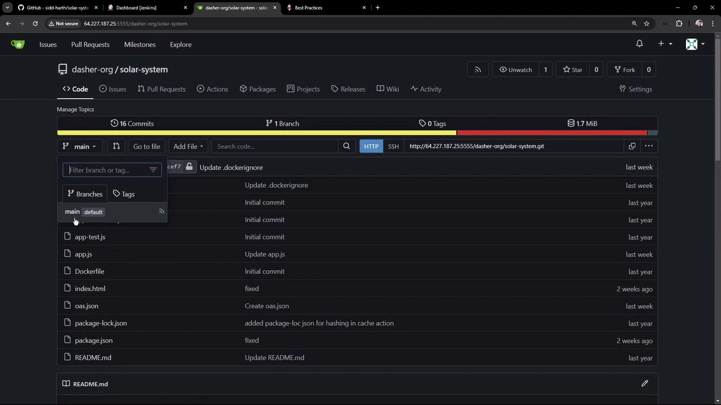Open the Releases tab
This screenshot has width=721, height=405.
[348, 89]
